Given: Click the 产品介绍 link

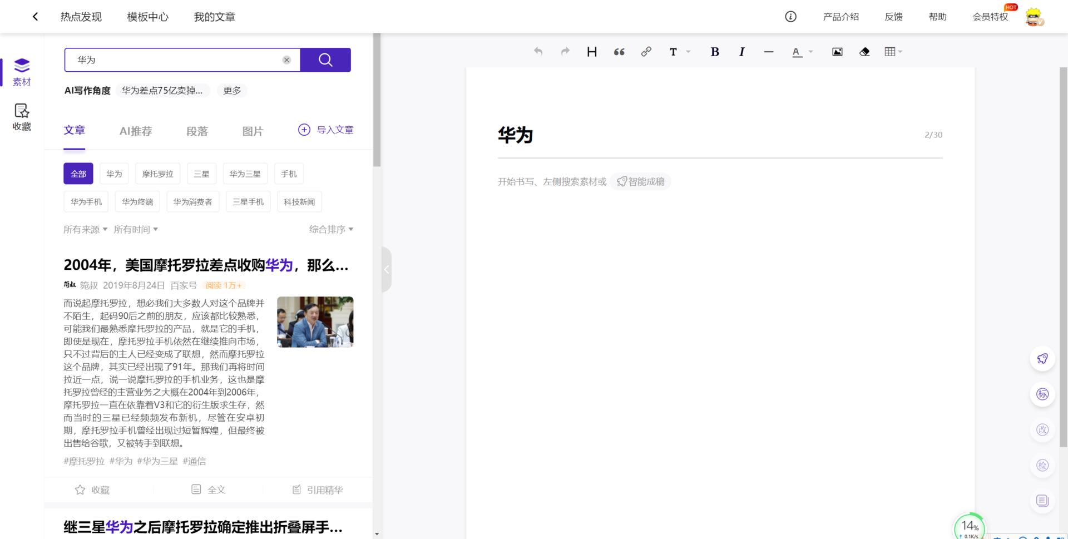Looking at the screenshot, I should (841, 17).
